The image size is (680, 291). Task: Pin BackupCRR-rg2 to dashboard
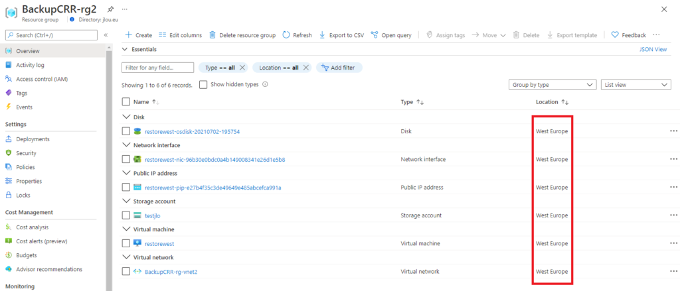click(111, 9)
